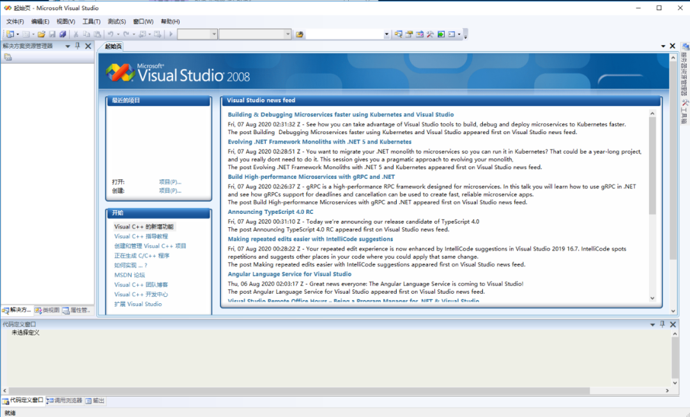
Task: Switch to the 输出 tab
Action: [x=95, y=401]
